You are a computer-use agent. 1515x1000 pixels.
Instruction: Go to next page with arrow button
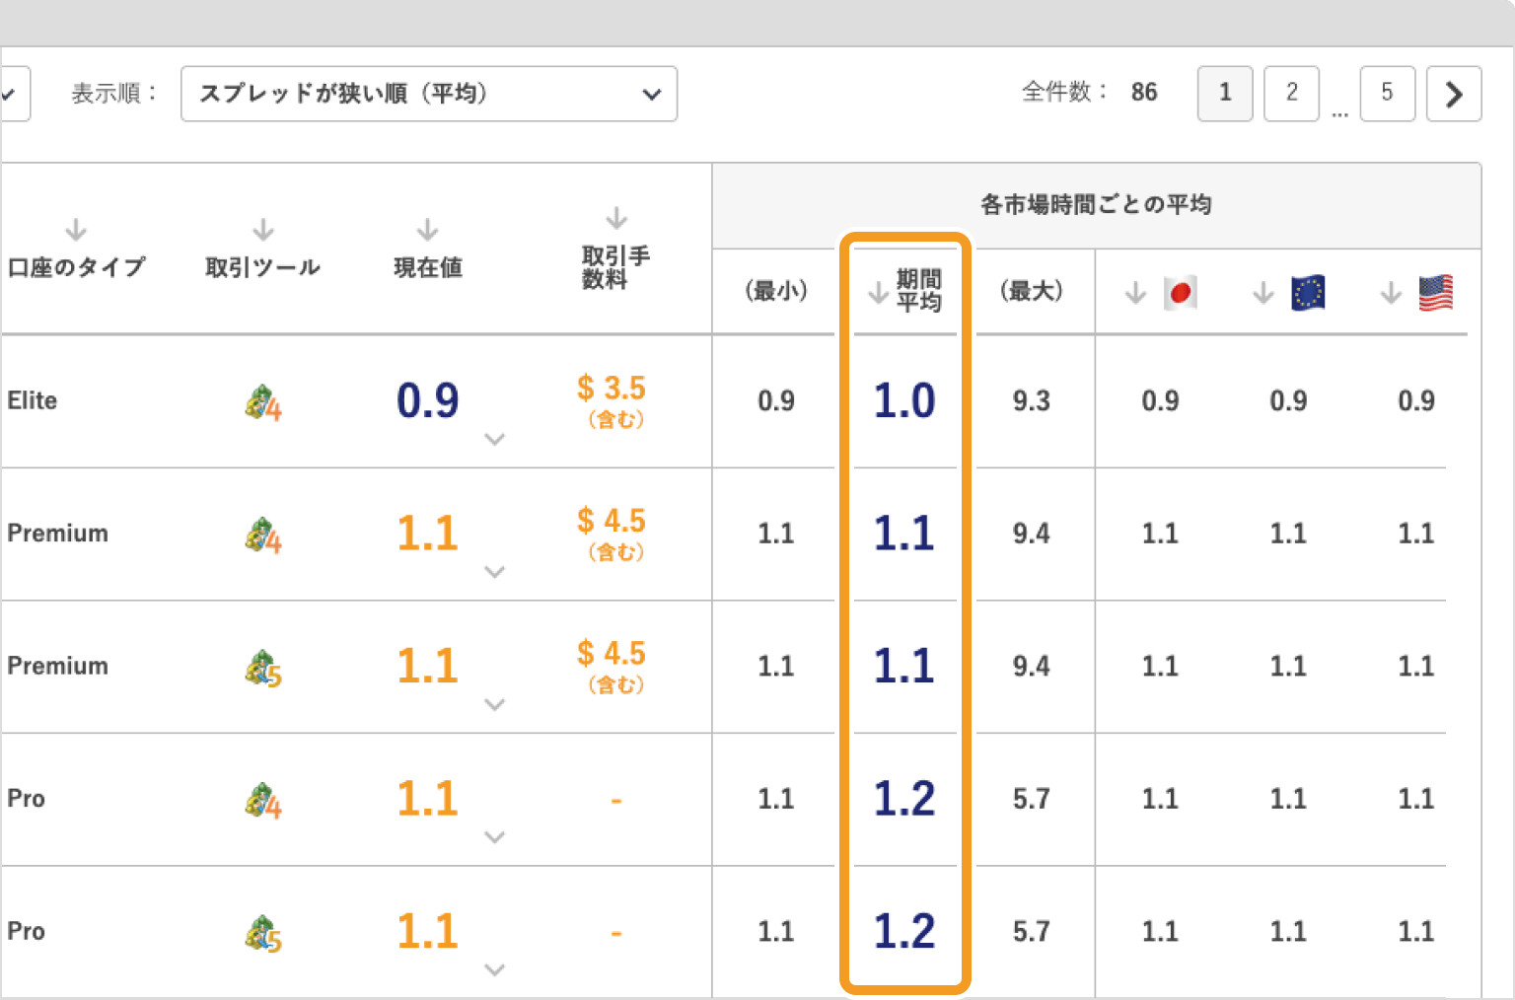click(x=1454, y=94)
